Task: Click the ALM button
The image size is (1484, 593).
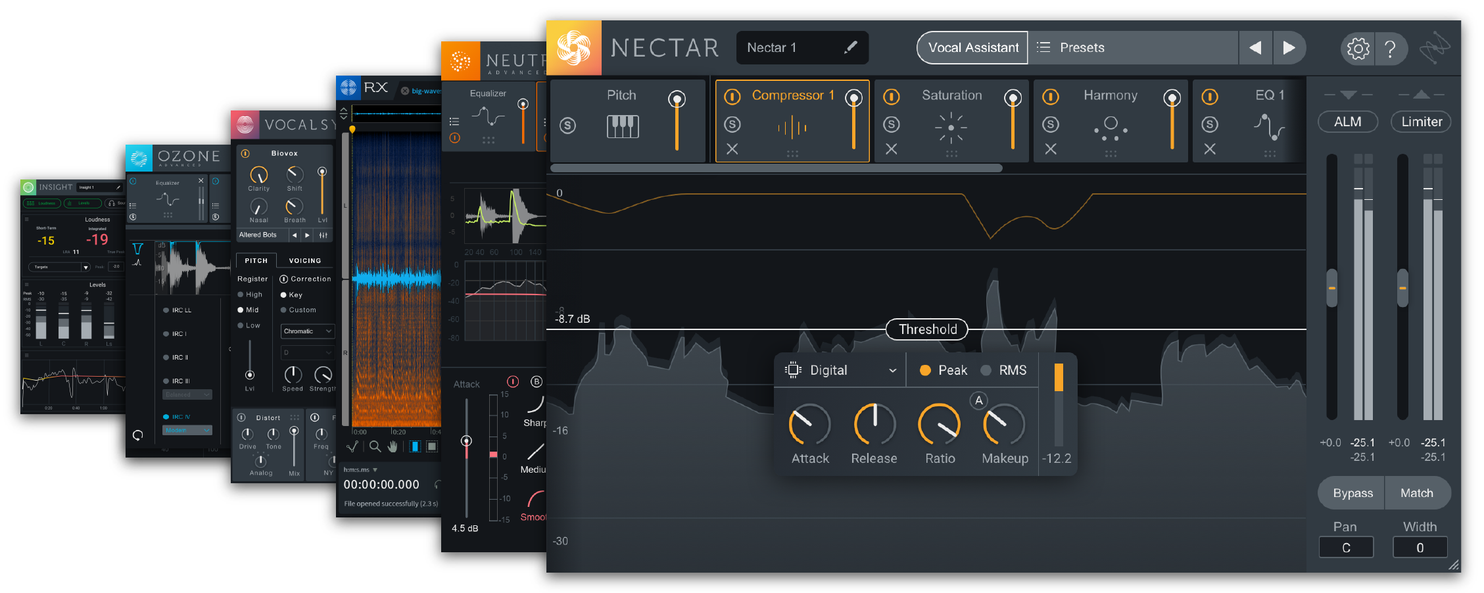Action: pyautogui.click(x=1347, y=122)
